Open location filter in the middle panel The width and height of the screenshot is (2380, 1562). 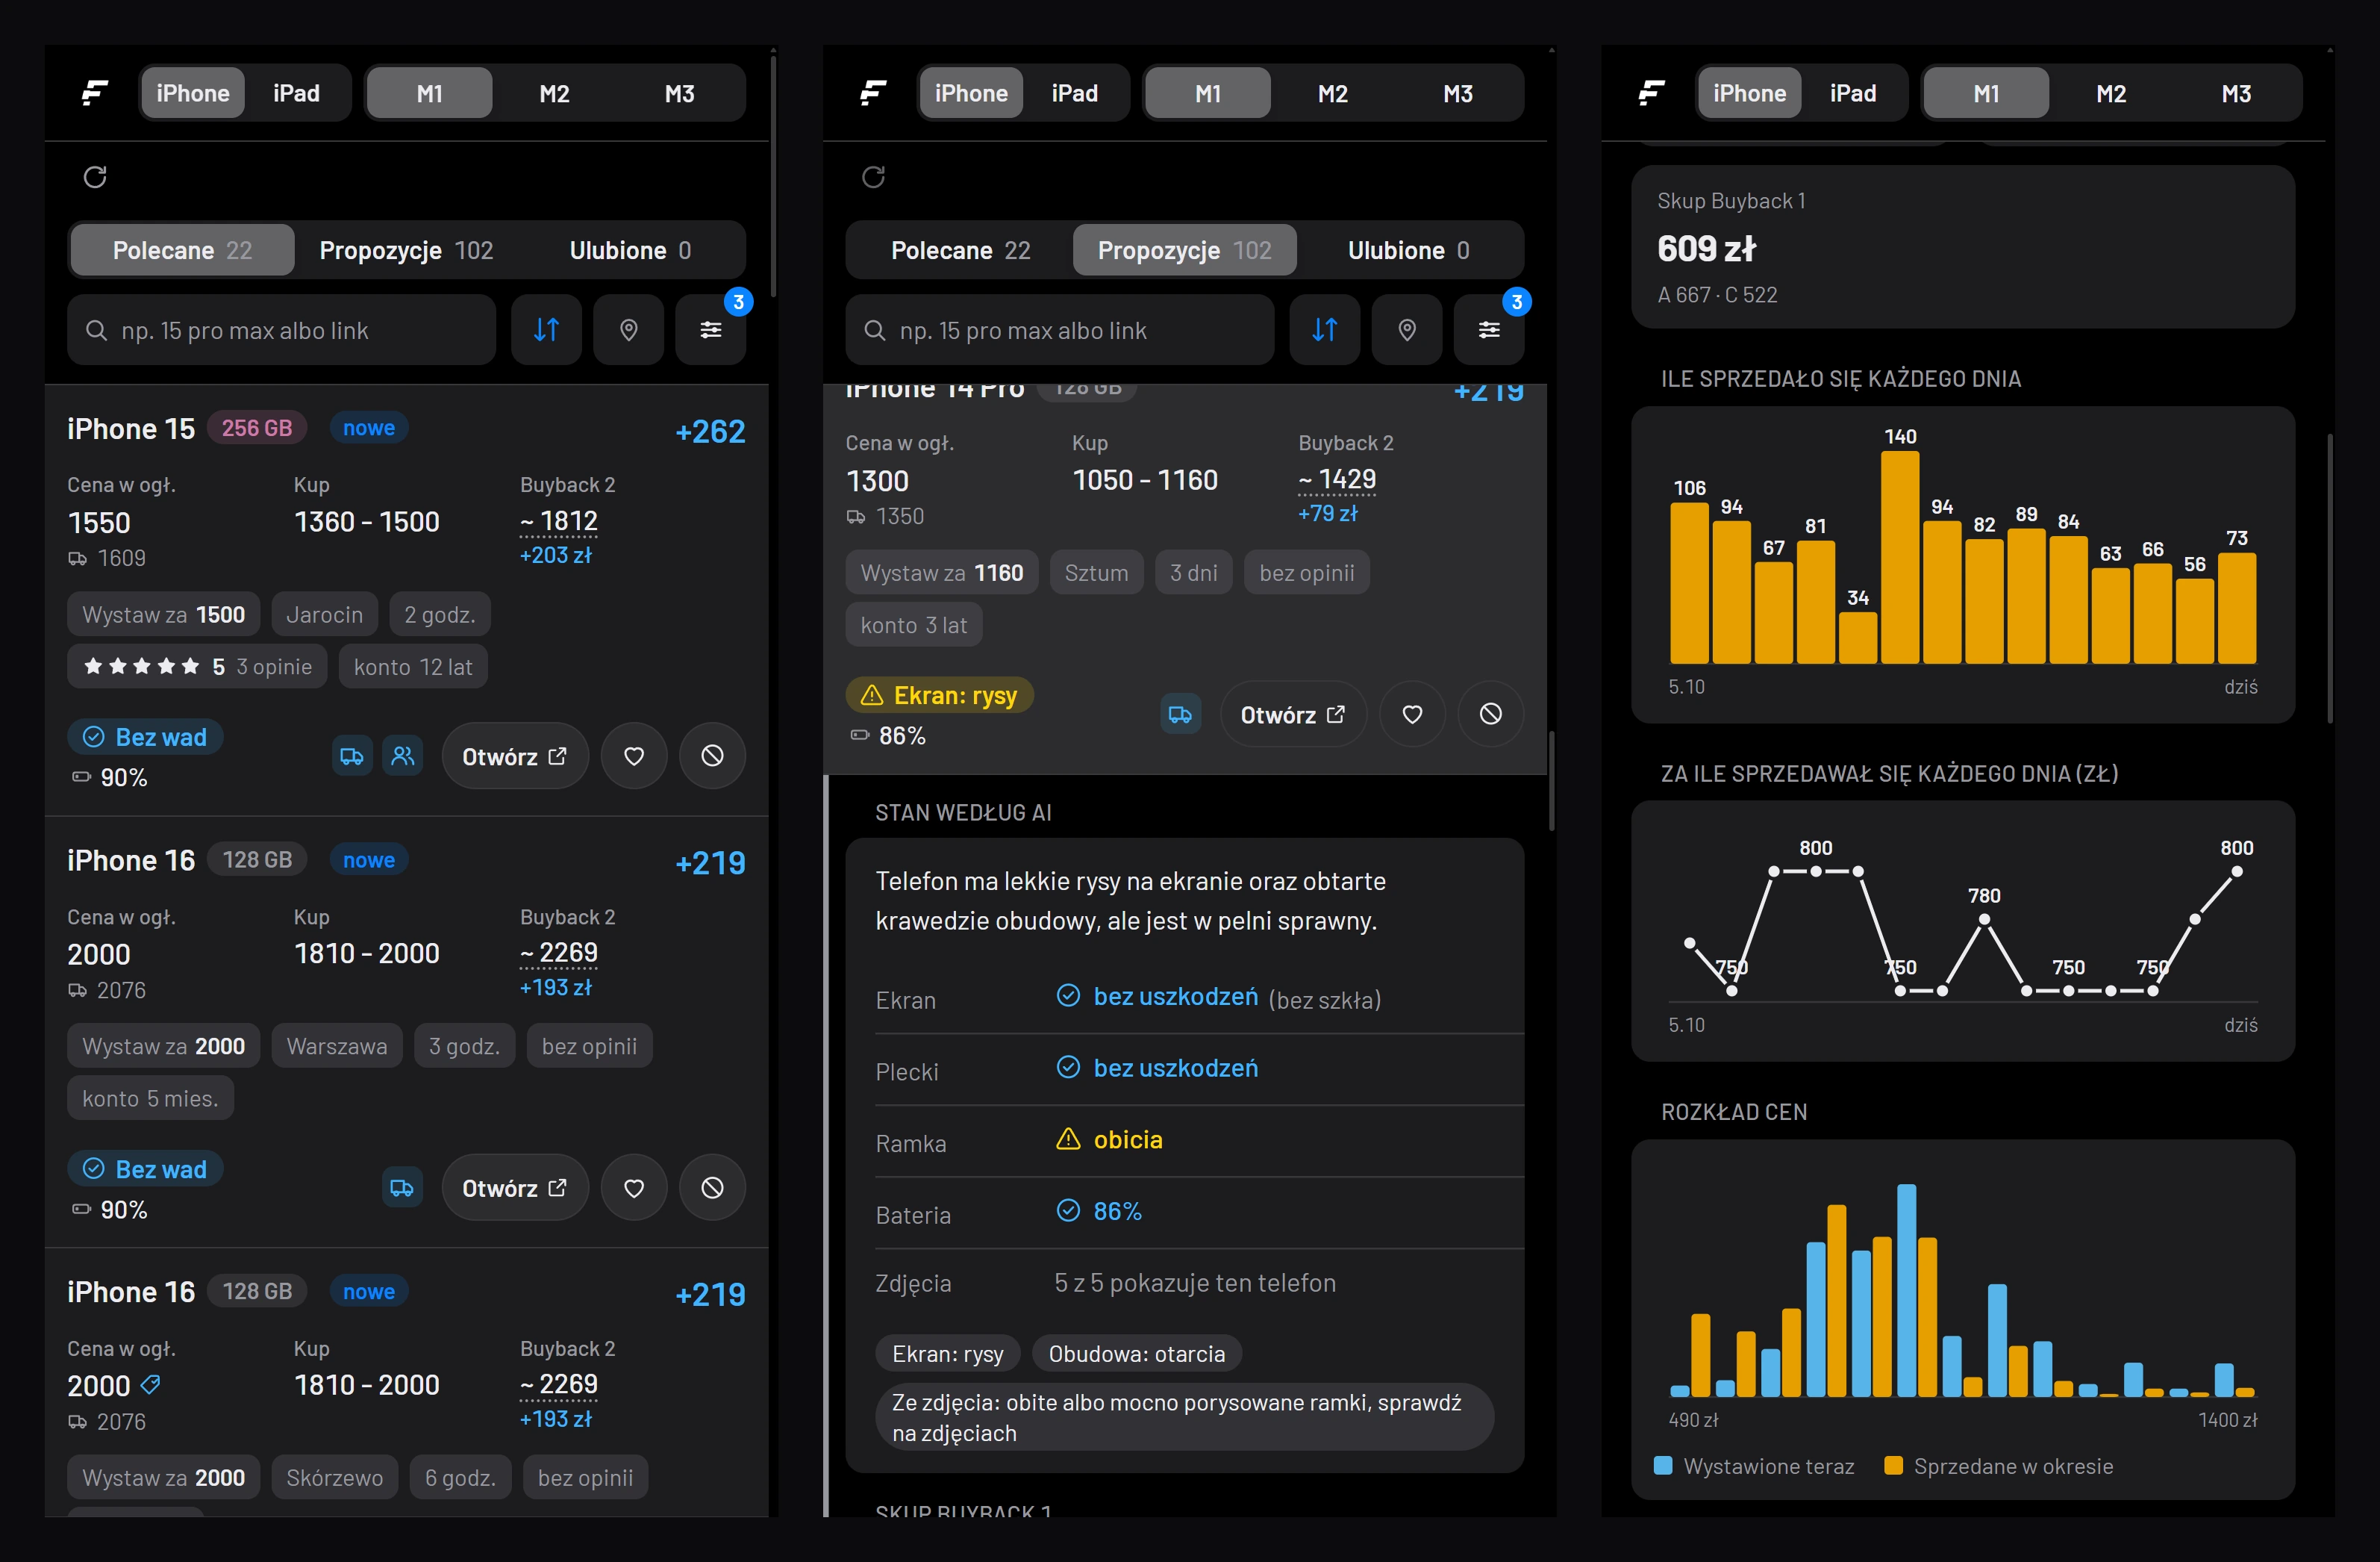point(1406,329)
